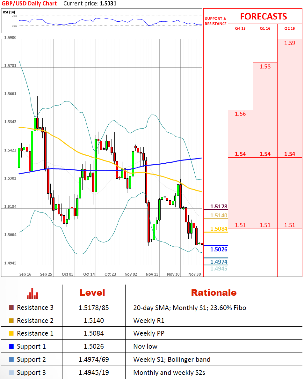
Task: Click the RSI 30% threshold label
Action: click(14, 26)
